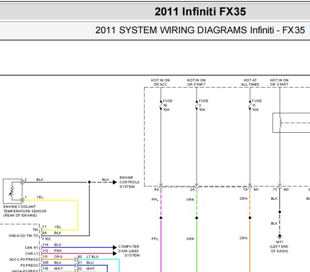The image size is (310, 272).
Task: Click the ground symbol above M11
Action: pos(280,236)
